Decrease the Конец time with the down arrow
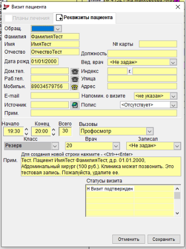Viewport: 186px width, 249px height. [x=54, y=134]
